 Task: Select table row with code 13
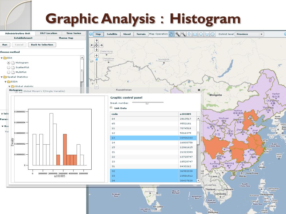point(153,138)
